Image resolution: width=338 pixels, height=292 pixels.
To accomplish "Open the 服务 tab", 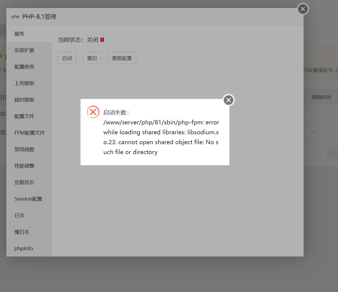I will coord(29,34).
